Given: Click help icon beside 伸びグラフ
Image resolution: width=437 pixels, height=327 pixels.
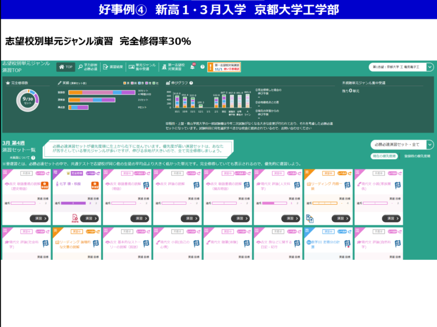Looking at the screenshot, I should [x=191, y=83].
